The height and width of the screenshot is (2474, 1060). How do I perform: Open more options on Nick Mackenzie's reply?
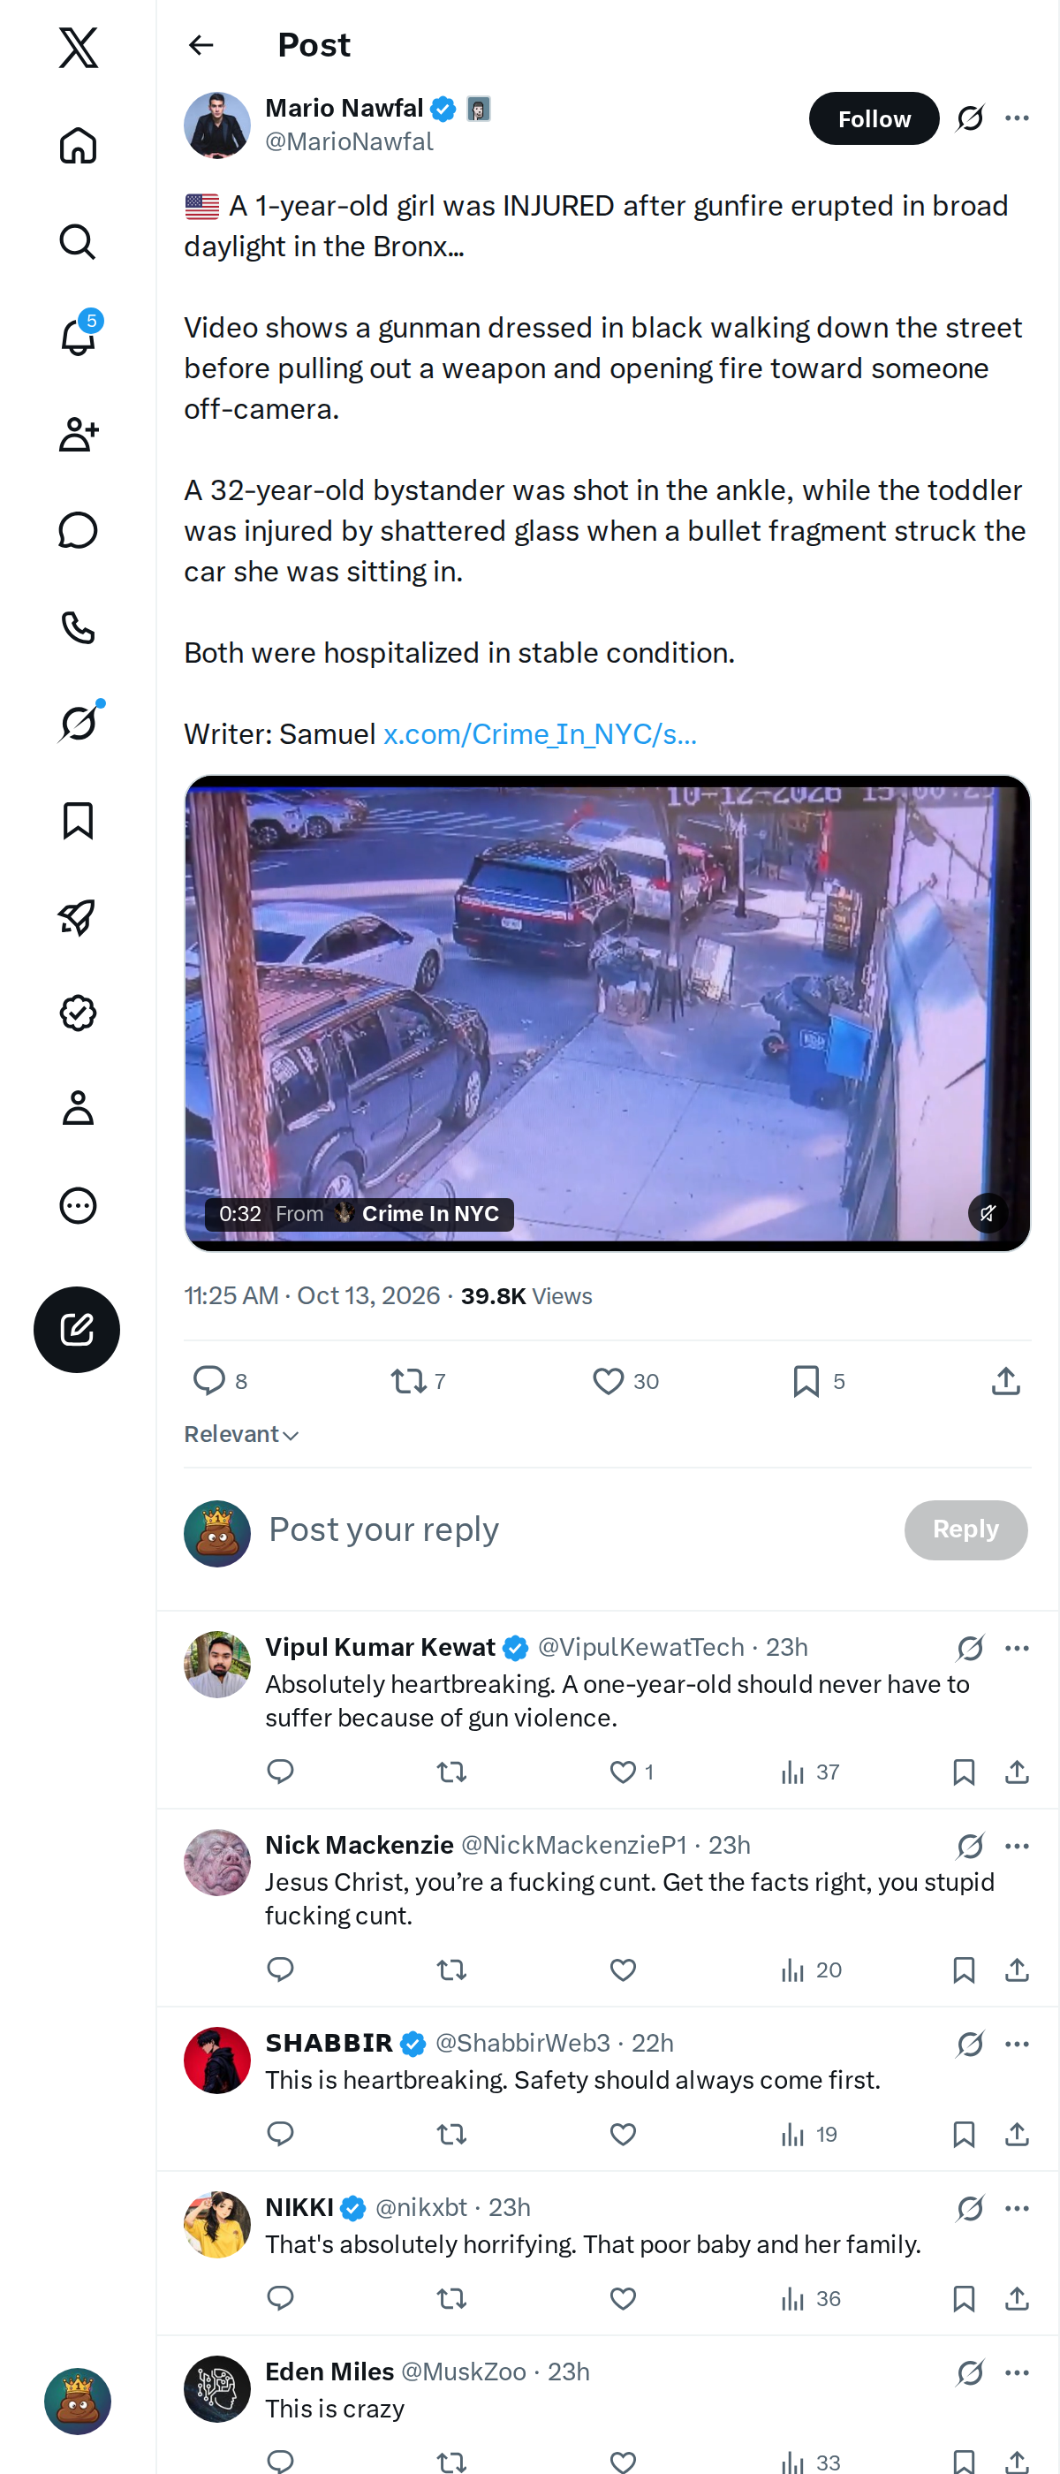coord(1017,1846)
